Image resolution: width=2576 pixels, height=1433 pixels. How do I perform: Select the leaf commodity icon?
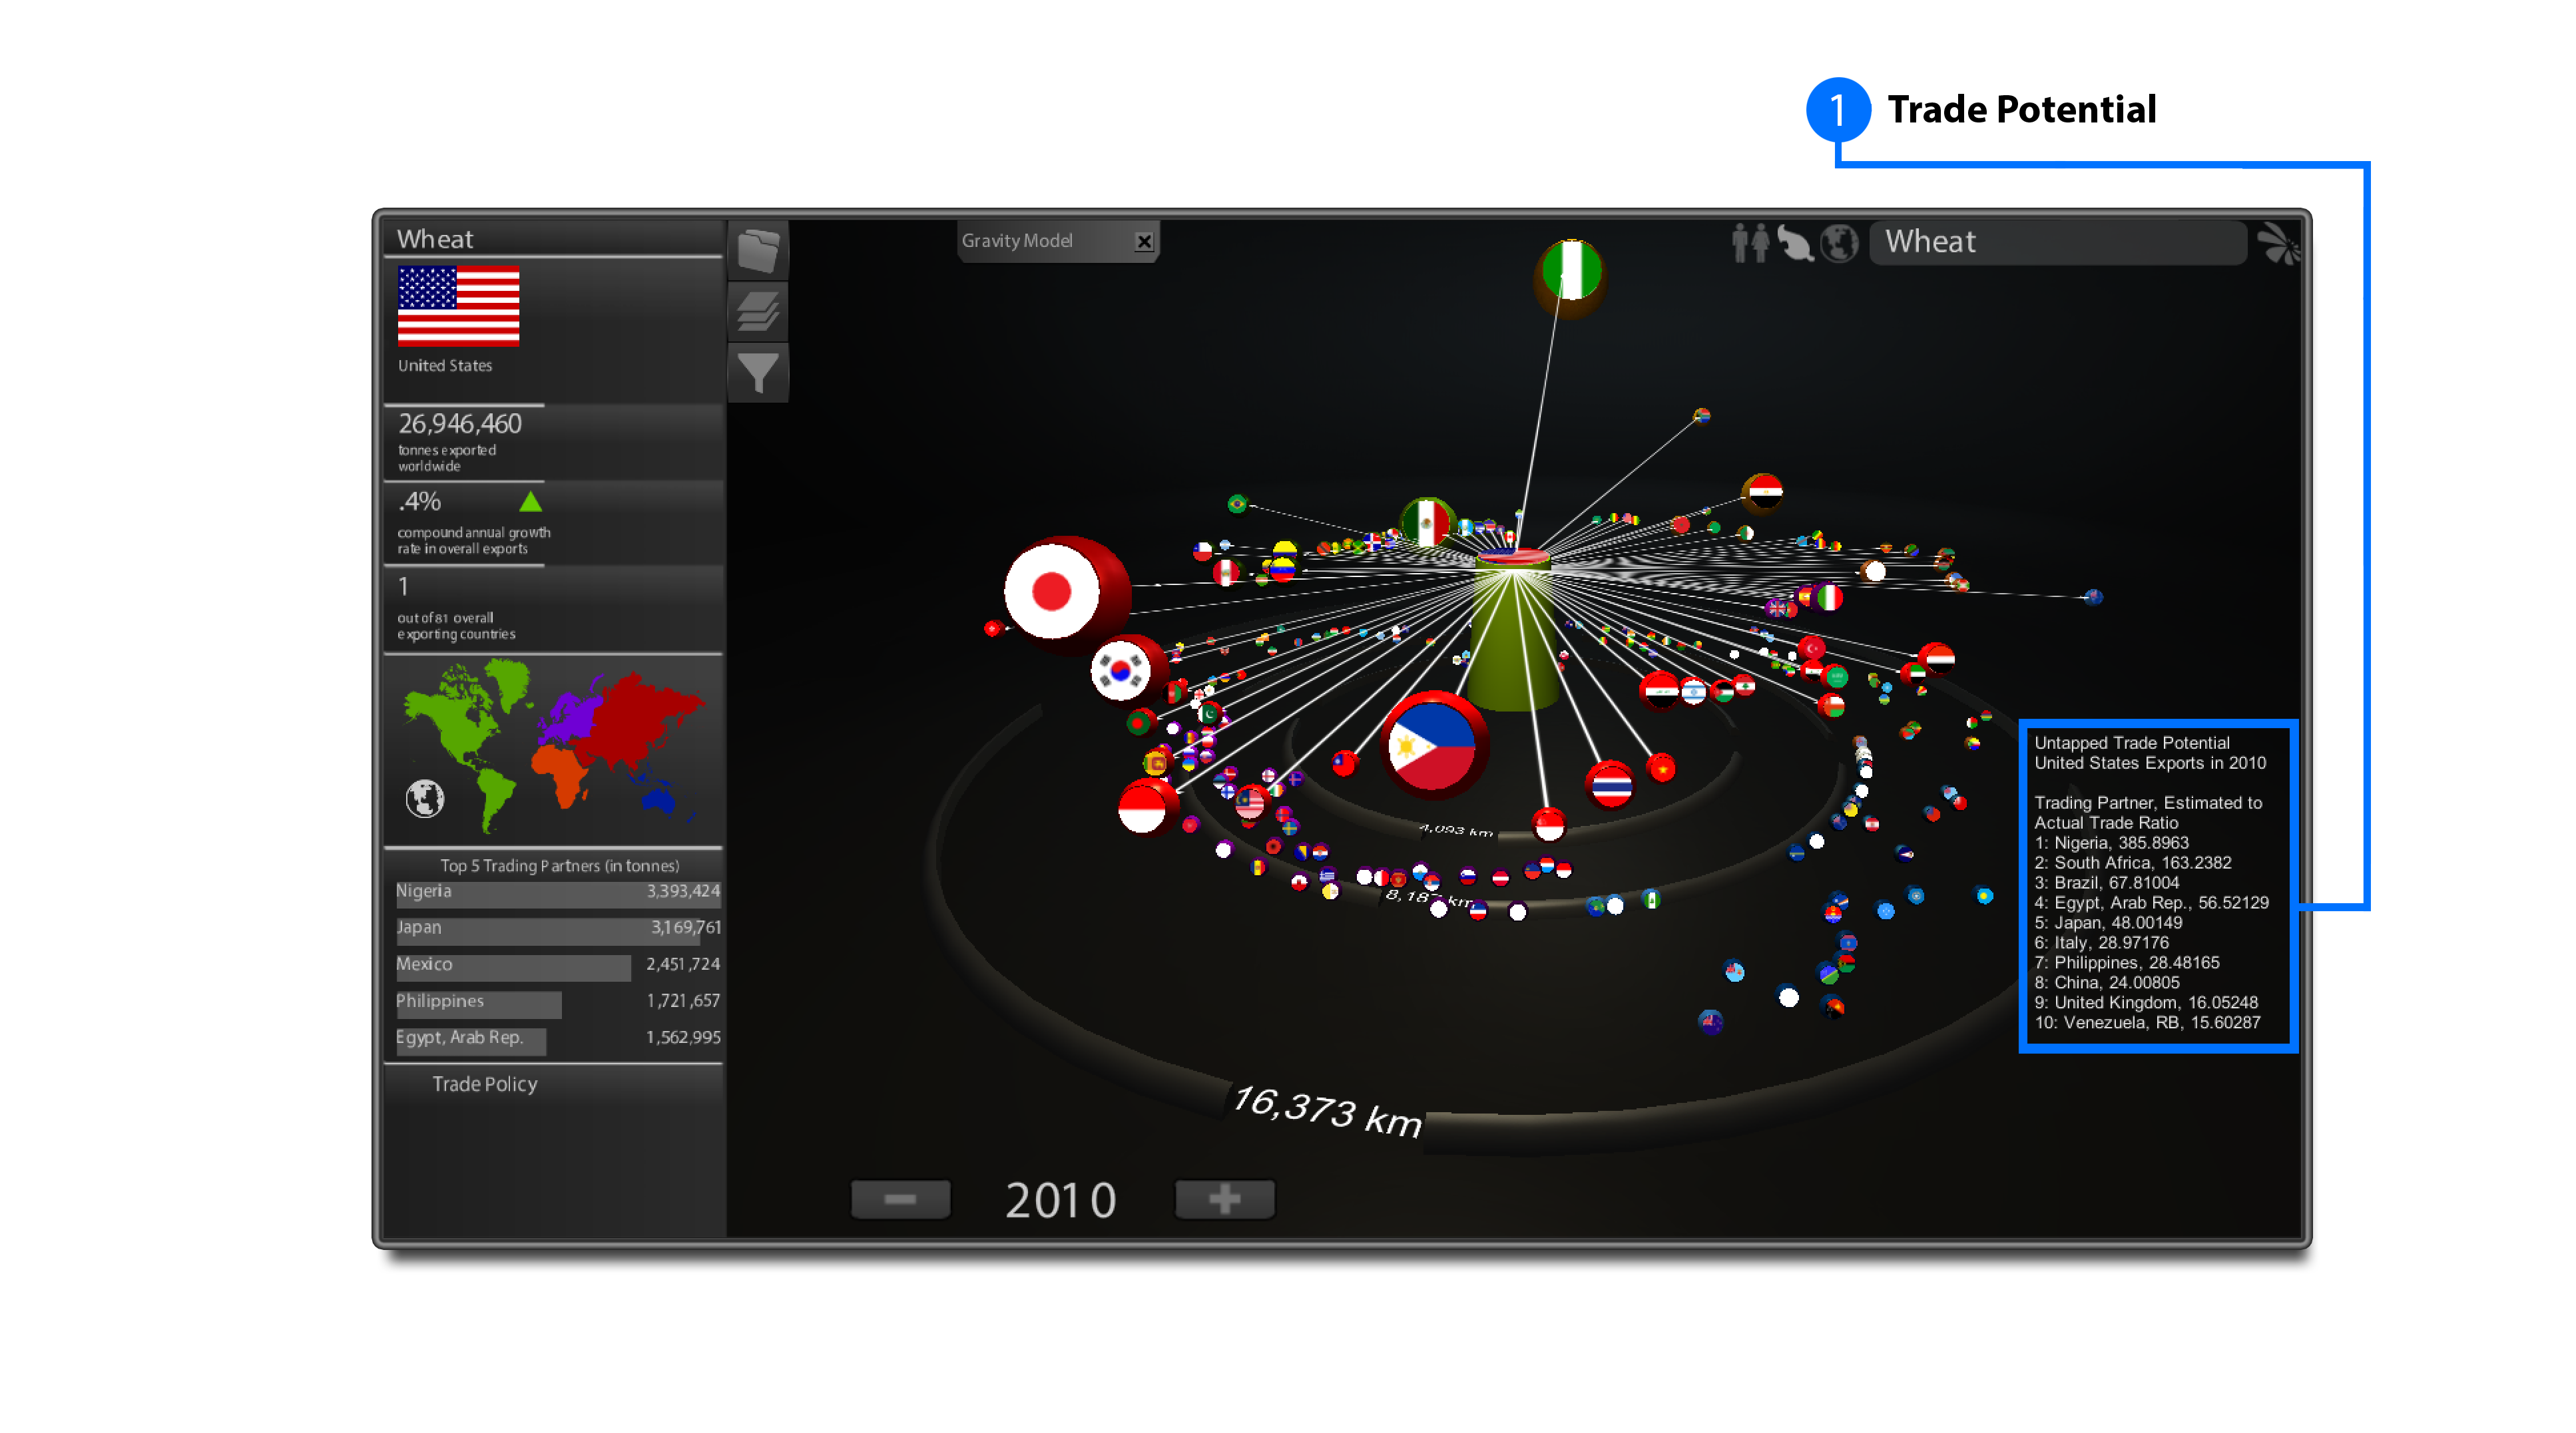1795,244
